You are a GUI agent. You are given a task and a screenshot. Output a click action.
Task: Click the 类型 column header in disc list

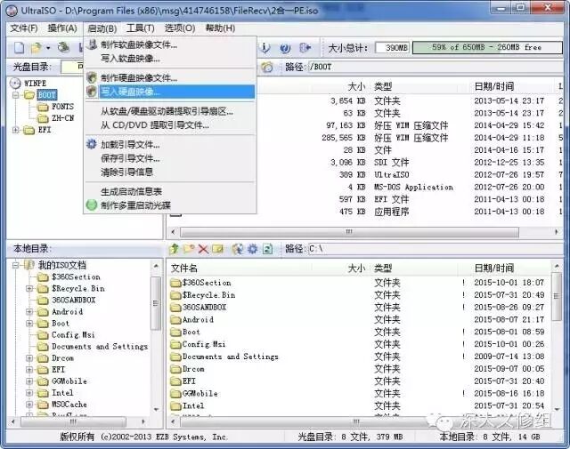pos(383,86)
